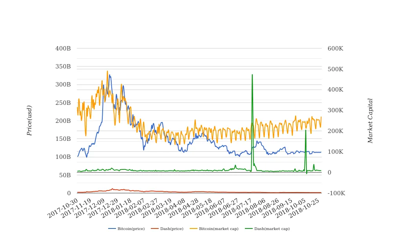
Task: Click the 2018-04-08 date label
Action: pos(170,208)
